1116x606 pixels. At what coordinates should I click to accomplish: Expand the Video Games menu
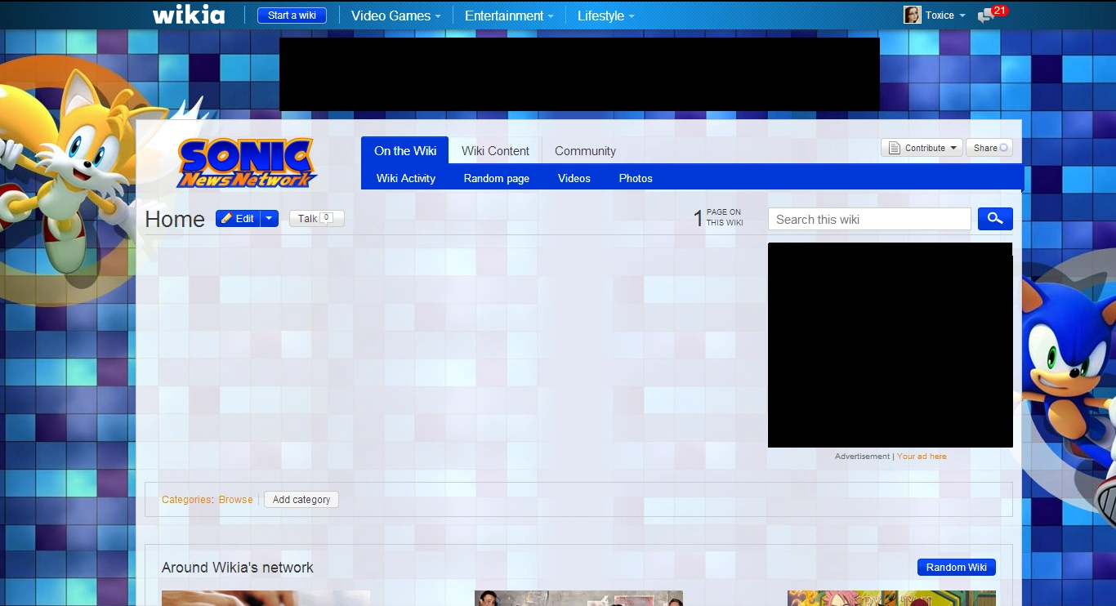point(395,16)
